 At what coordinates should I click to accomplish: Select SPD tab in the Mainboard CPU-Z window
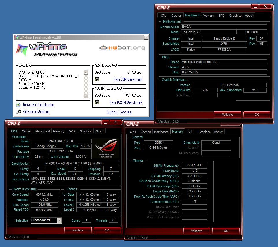pos(221,16)
